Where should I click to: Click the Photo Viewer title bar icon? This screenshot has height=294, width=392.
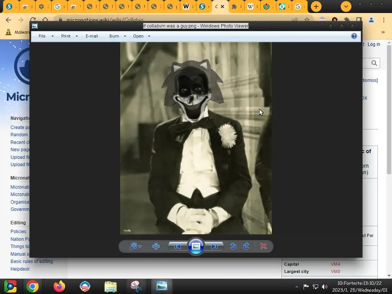[x=35, y=26]
